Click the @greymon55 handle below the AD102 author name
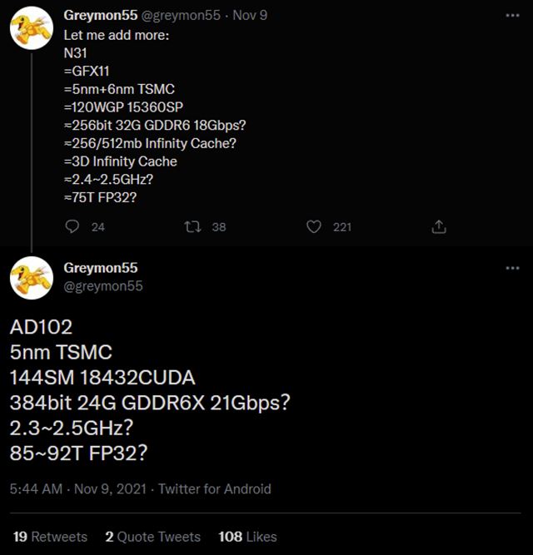This screenshot has width=533, height=555. [103, 286]
